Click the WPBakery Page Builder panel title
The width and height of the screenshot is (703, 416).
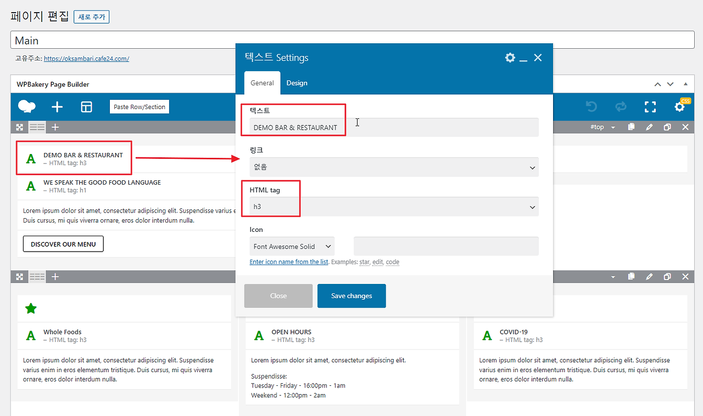[53, 84]
